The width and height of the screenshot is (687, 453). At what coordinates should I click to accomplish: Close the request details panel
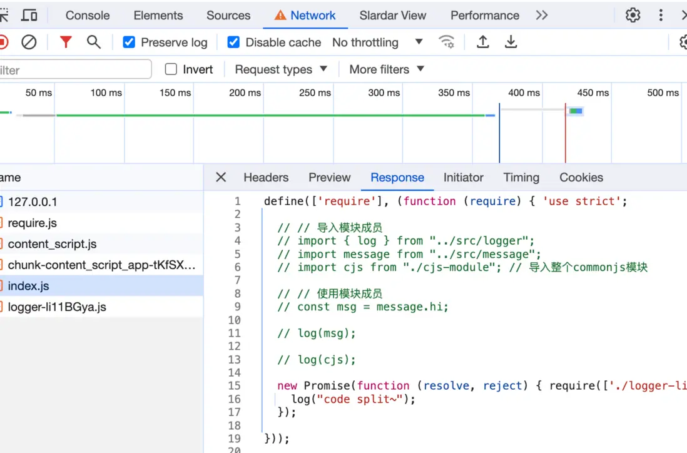(221, 177)
